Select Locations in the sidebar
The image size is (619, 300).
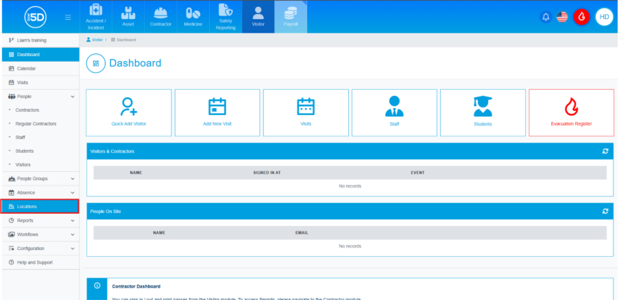(39, 206)
